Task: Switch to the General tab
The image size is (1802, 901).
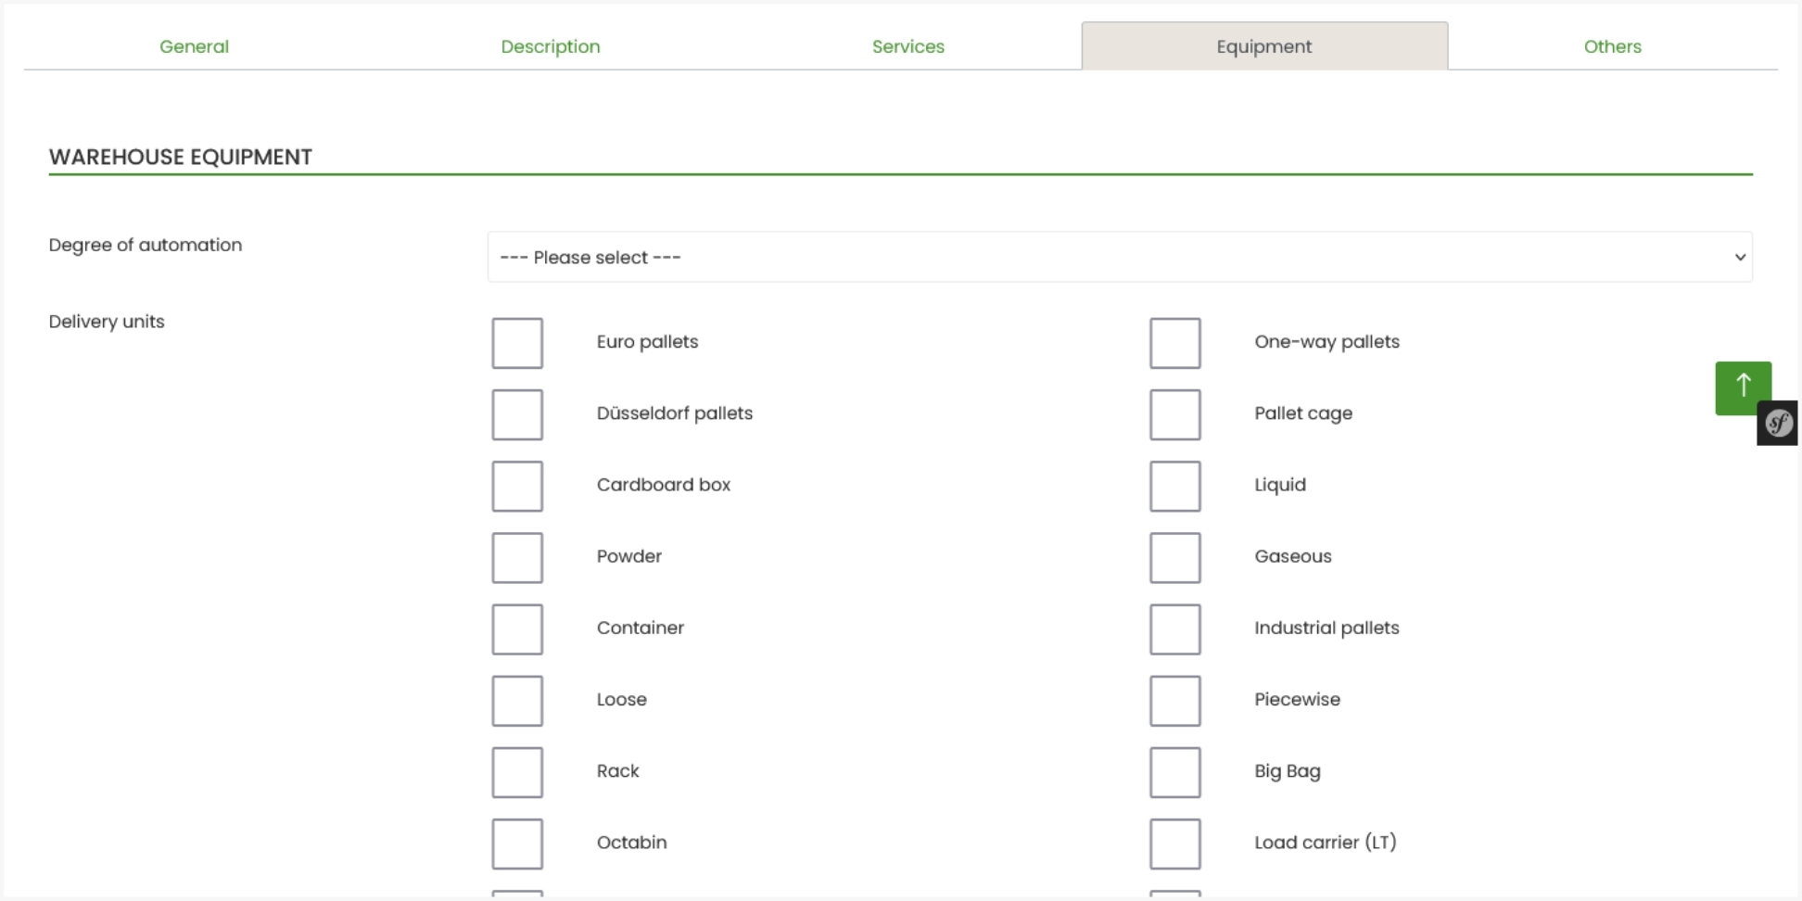Action: 194,46
